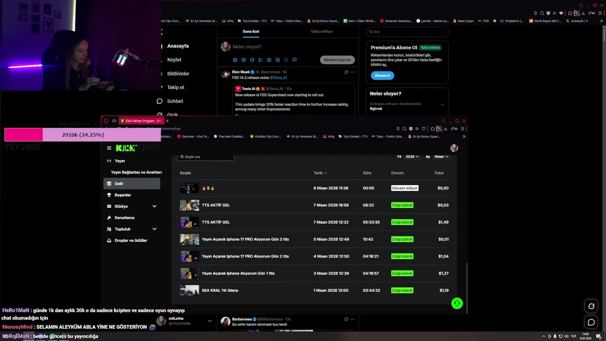606x341 pixels.
Task: Click the Yayın Açarak Iphone Alıyorum Gün 1 title
Action: coord(238,273)
